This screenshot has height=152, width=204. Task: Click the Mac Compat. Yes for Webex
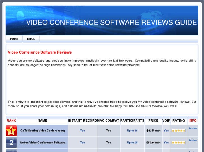pyautogui.click(x=109, y=143)
